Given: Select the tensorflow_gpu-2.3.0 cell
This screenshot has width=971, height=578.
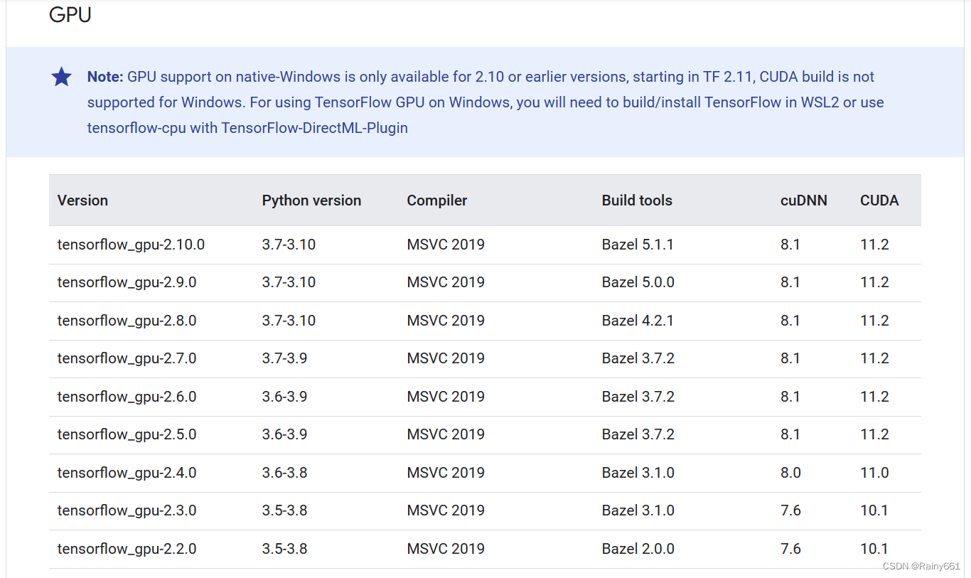Looking at the screenshot, I should [127, 510].
